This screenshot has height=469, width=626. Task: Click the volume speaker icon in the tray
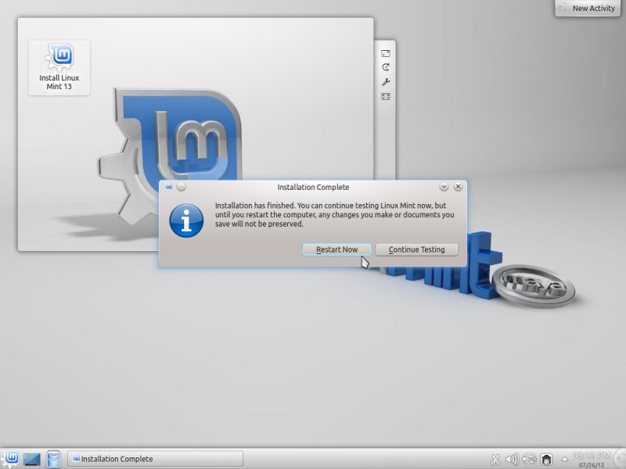point(512,460)
